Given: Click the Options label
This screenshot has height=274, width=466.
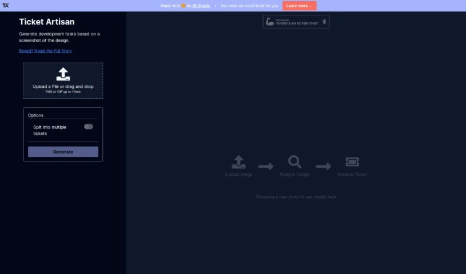Looking at the screenshot, I should (x=35, y=115).
